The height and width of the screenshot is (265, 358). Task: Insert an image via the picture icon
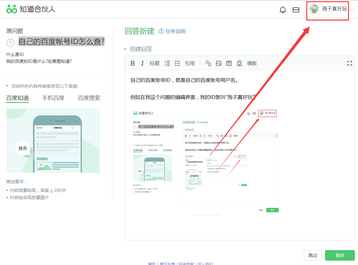click(219, 63)
